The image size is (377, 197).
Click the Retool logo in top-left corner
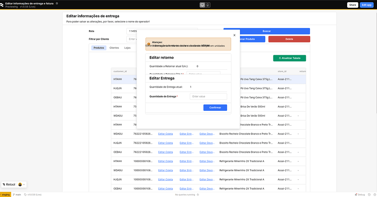[x=1, y=5]
